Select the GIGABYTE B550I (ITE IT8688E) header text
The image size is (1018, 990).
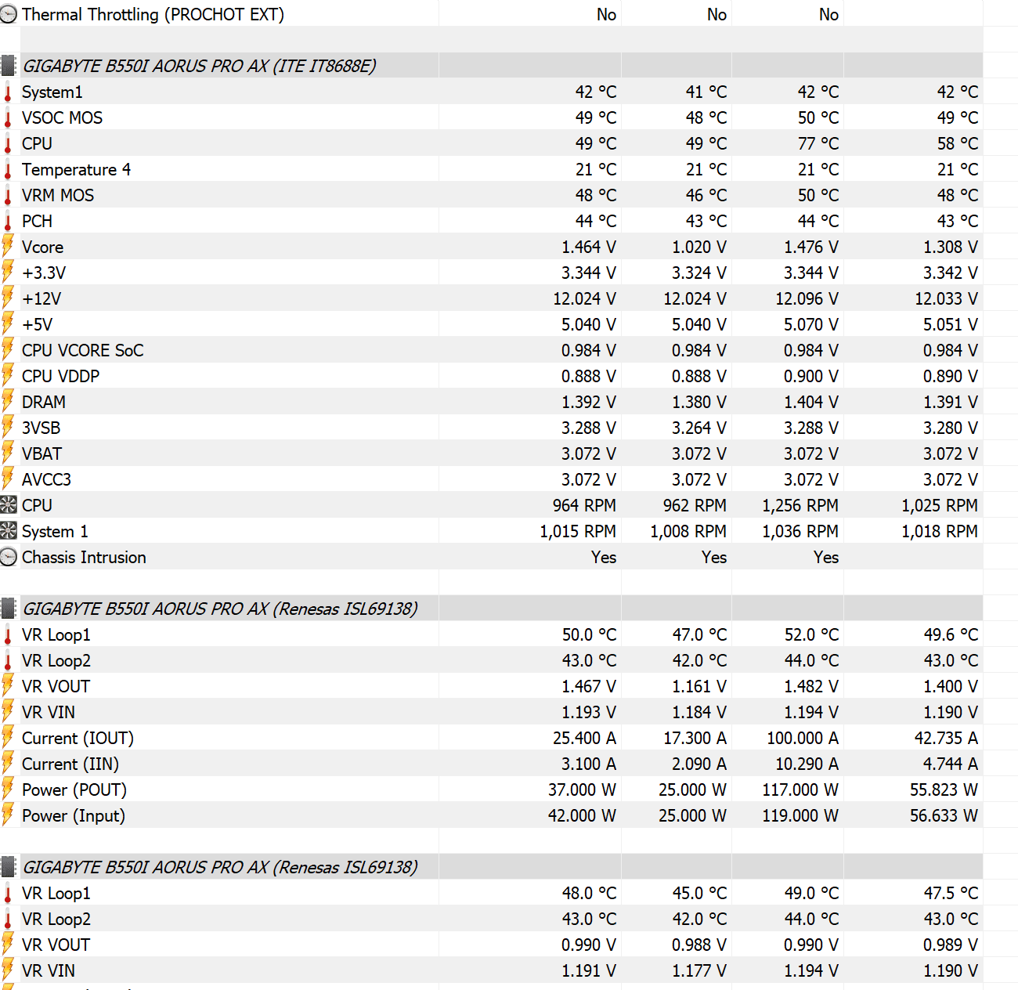199,66
